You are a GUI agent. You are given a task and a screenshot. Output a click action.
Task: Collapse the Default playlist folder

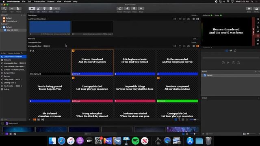(2, 27)
